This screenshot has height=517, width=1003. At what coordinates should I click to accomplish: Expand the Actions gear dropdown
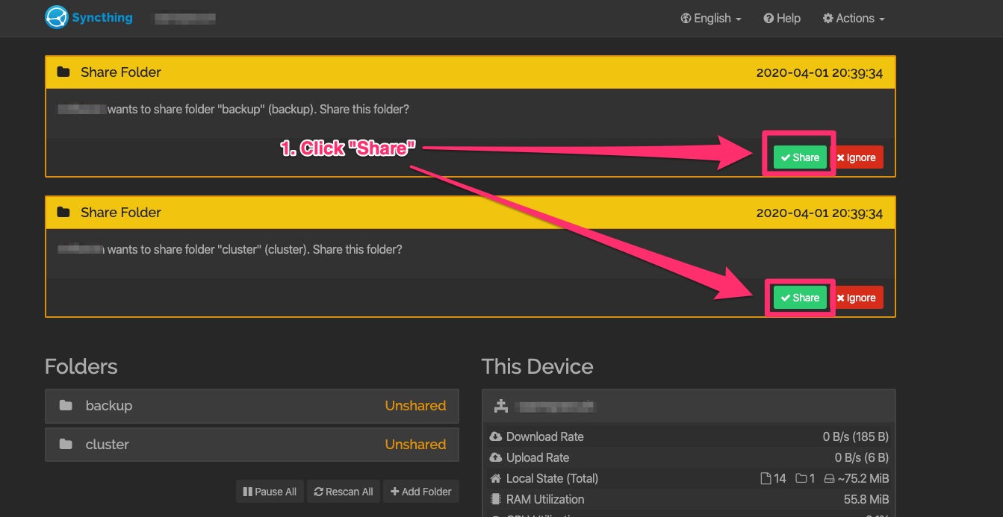854,19
